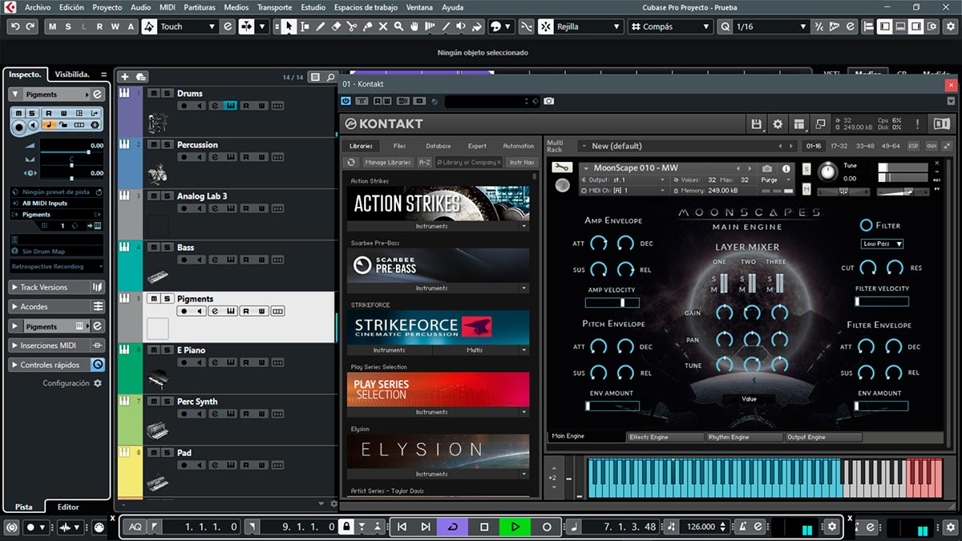962x541 pixels.
Task: Click the Manage Libraries button
Action: [388, 163]
